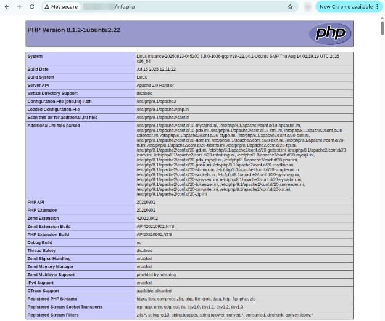Click the Thread Safety label
Viewport: 385px width, 321px height.
[x=41, y=251]
